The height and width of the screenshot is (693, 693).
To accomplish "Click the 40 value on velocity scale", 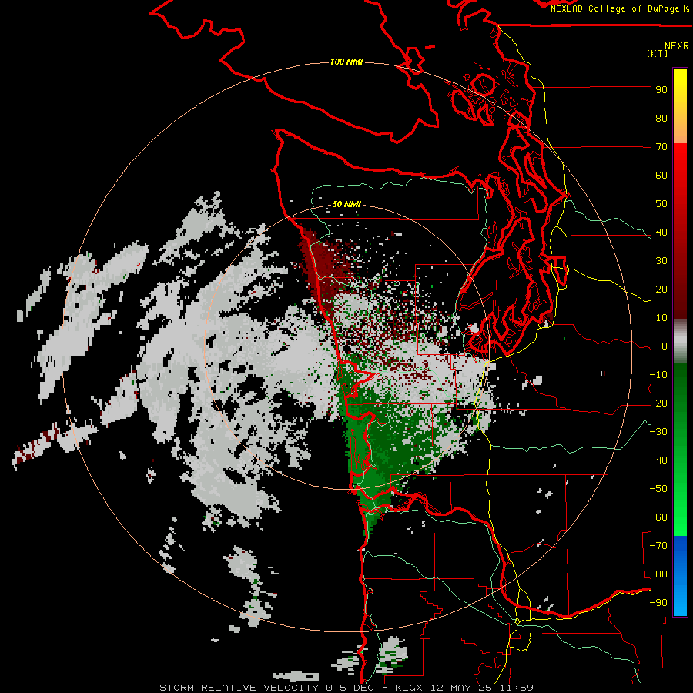I will coord(661,233).
